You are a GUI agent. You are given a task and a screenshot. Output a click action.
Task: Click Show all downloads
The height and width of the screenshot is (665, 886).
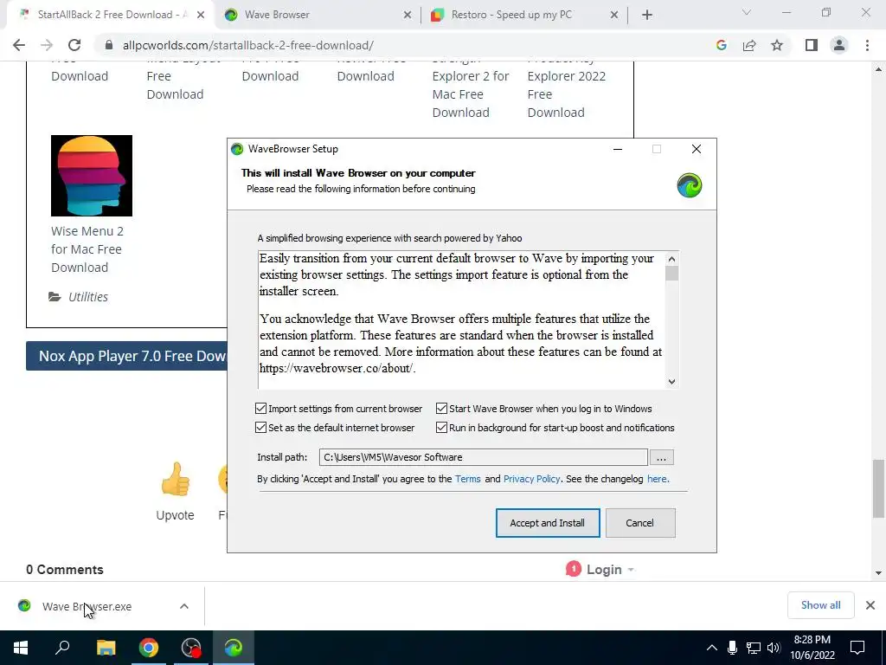pyautogui.click(x=820, y=605)
